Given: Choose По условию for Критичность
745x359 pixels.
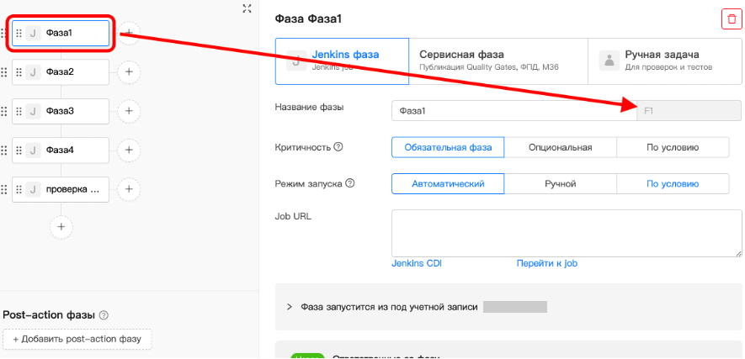Looking at the screenshot, I should (673, 147).
